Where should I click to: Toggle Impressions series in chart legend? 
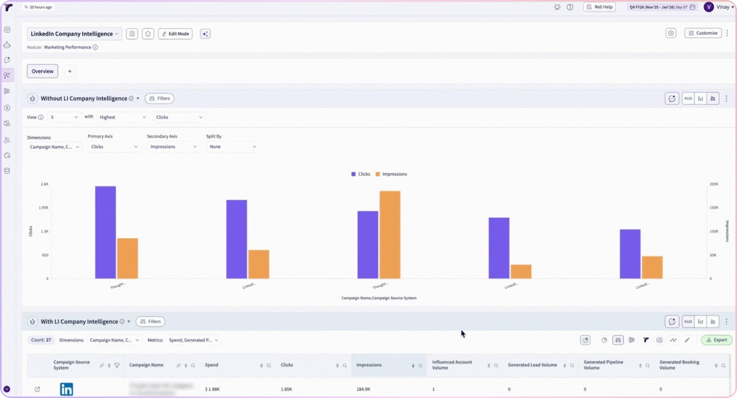[391, 174]
